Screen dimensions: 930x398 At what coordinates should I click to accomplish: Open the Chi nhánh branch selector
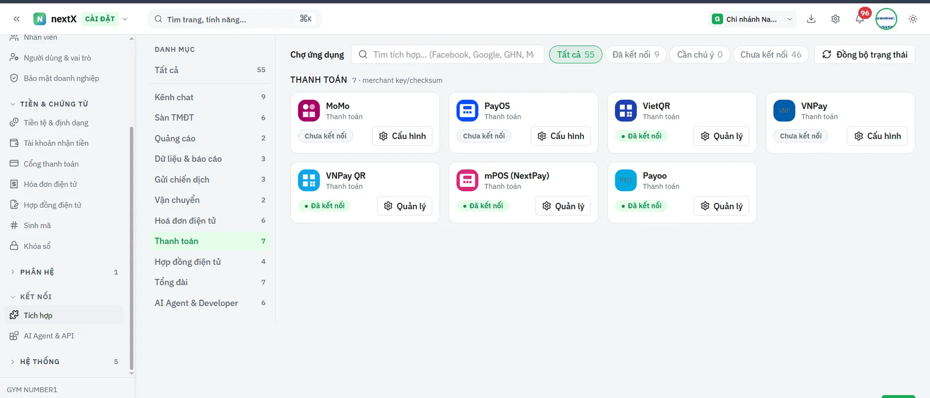tap(752, 19)
